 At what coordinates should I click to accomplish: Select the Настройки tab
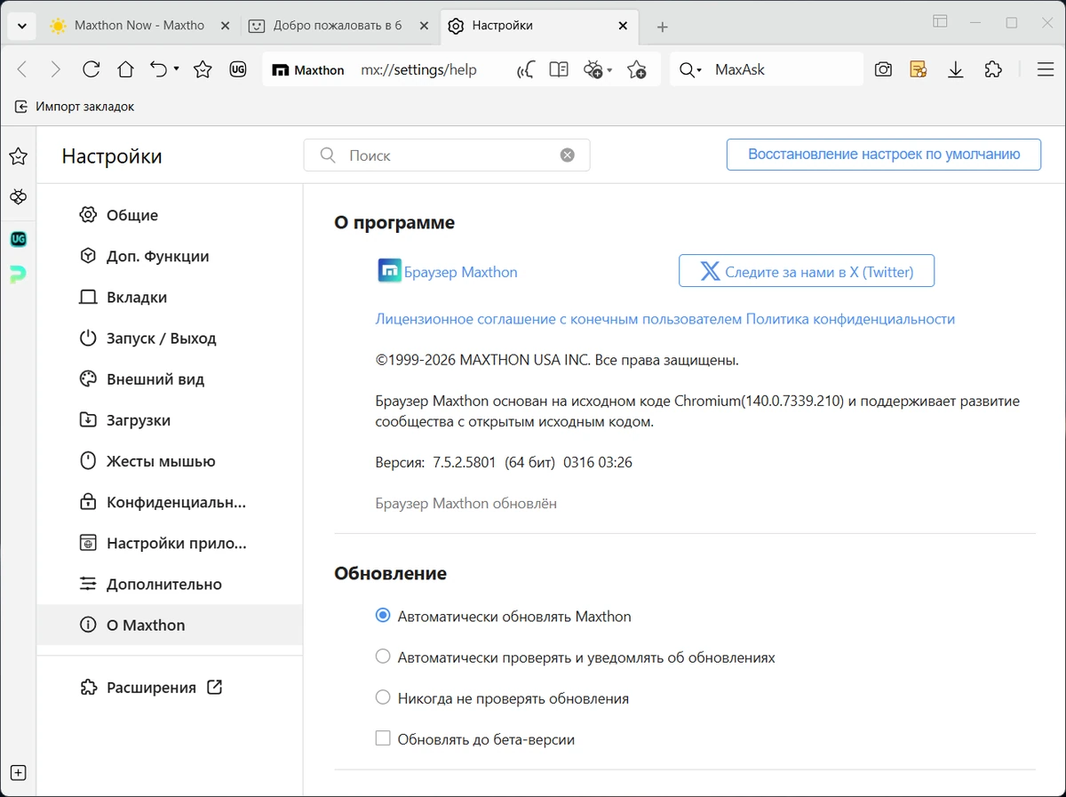click(x=540, y=26)
